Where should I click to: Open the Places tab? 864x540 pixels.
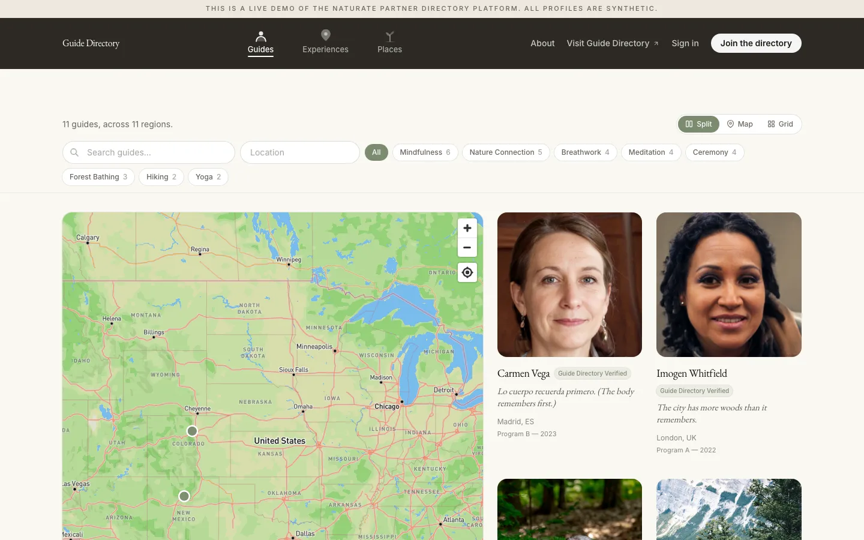[x=389, y=43]
